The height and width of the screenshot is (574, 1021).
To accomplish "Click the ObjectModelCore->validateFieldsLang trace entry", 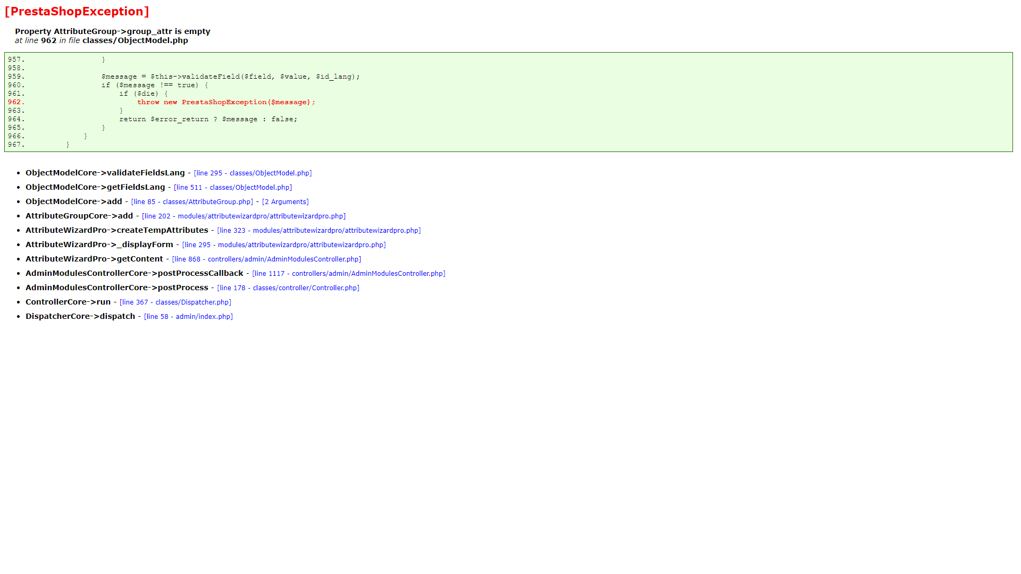I will tap(105, 173).
